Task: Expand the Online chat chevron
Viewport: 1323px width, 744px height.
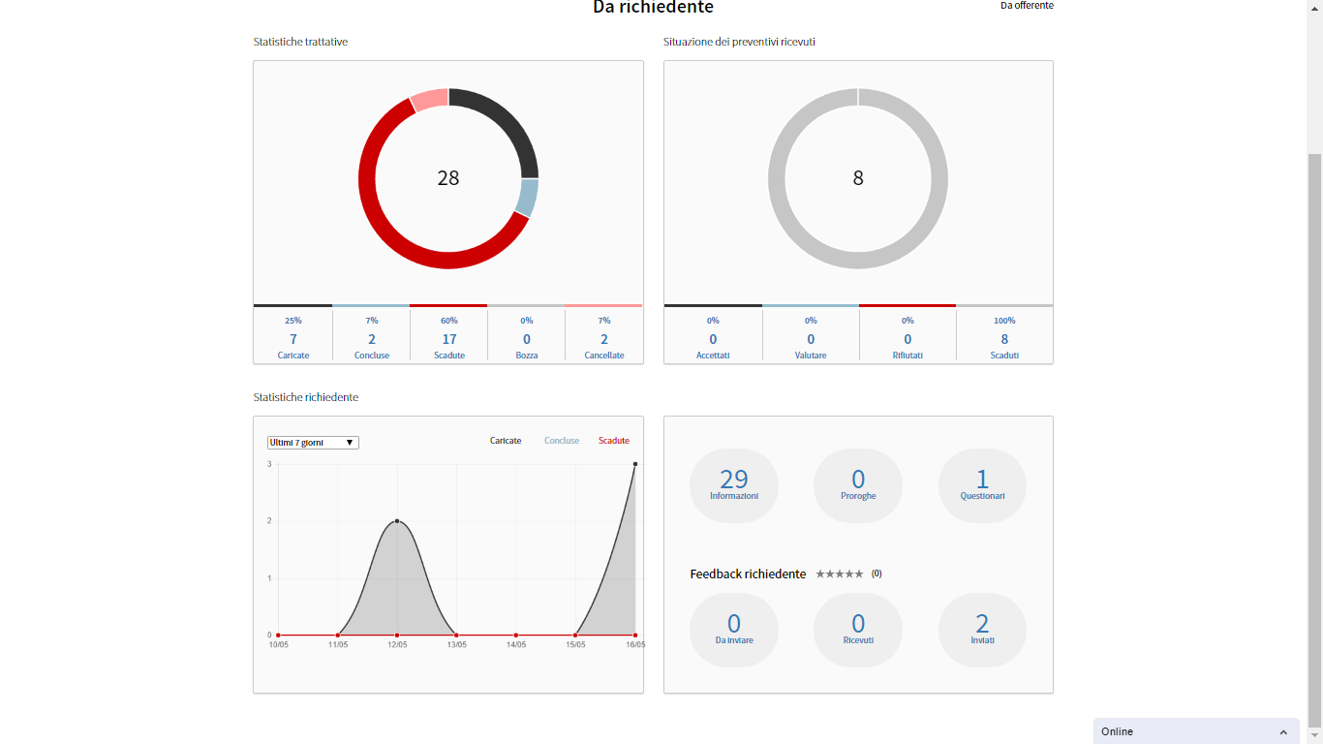Action: pyautogui.click(x=1283, y=732)
